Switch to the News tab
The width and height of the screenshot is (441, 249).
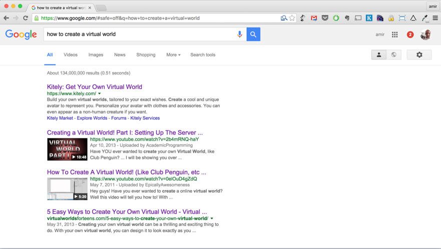(120, 55)
